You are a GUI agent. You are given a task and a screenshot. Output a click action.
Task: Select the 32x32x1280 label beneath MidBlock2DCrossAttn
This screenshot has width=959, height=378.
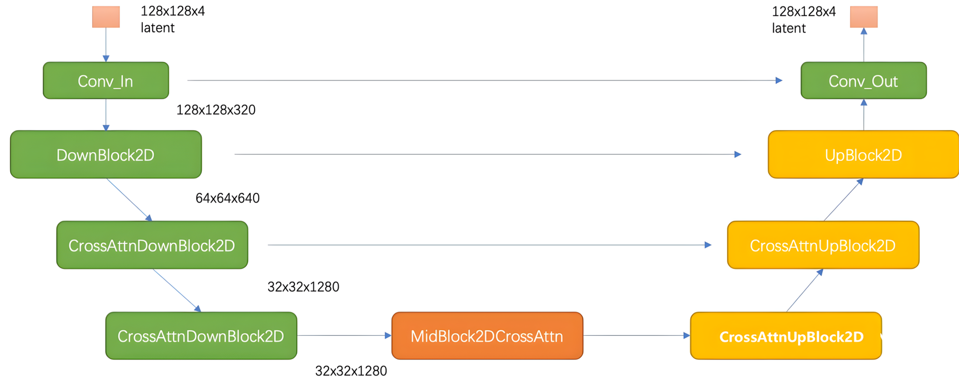click(351, 371)
